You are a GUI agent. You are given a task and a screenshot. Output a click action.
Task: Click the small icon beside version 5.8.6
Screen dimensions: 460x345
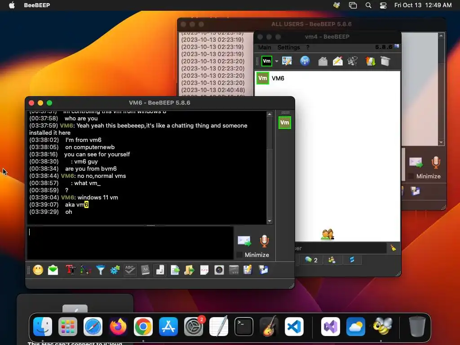coord(397,46)
